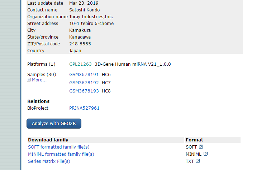Open the MINiML format help icon
266x170 pixels.
point(205,154)
